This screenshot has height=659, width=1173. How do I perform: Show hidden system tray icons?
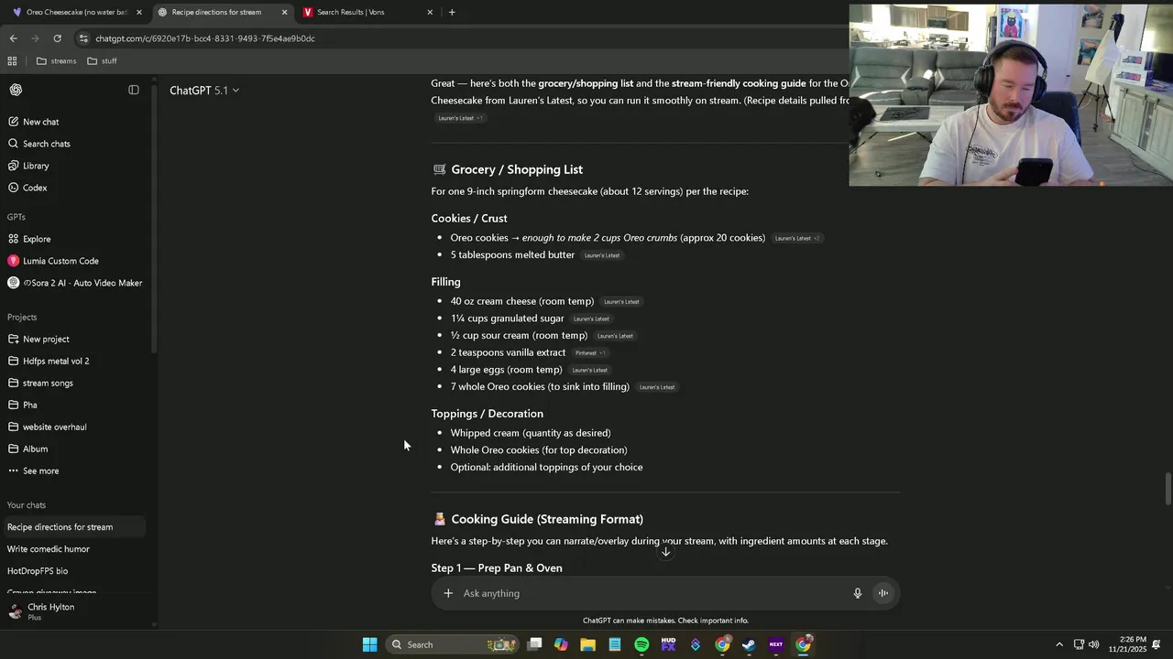(1059, 644)
